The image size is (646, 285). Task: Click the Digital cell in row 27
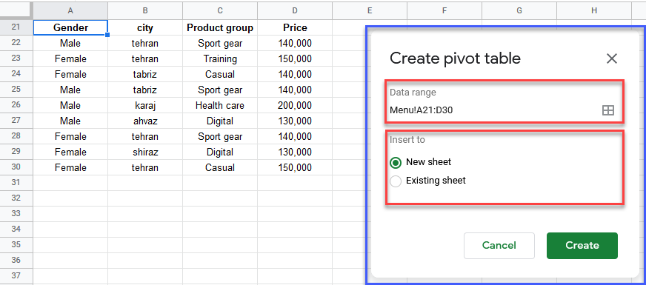pyautogui.click(x=220, y=121)
